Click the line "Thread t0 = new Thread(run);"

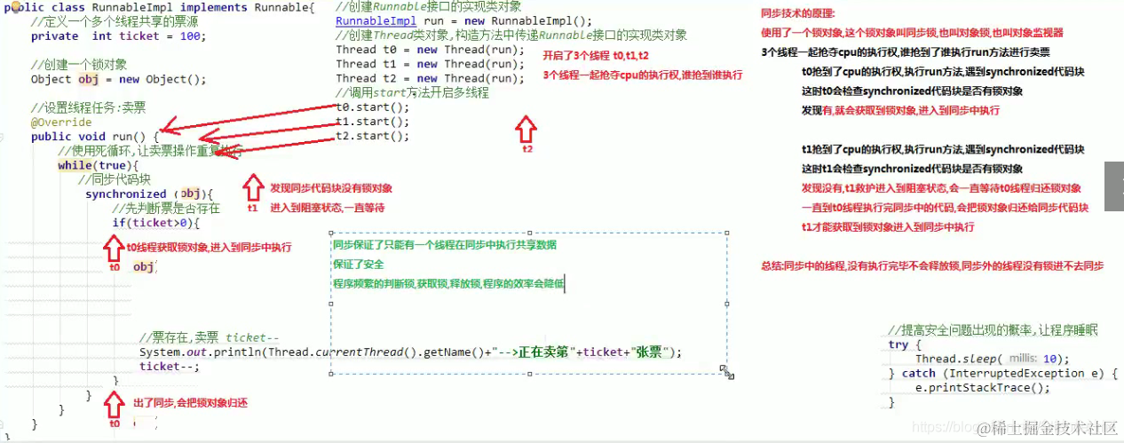coord(431,50)
